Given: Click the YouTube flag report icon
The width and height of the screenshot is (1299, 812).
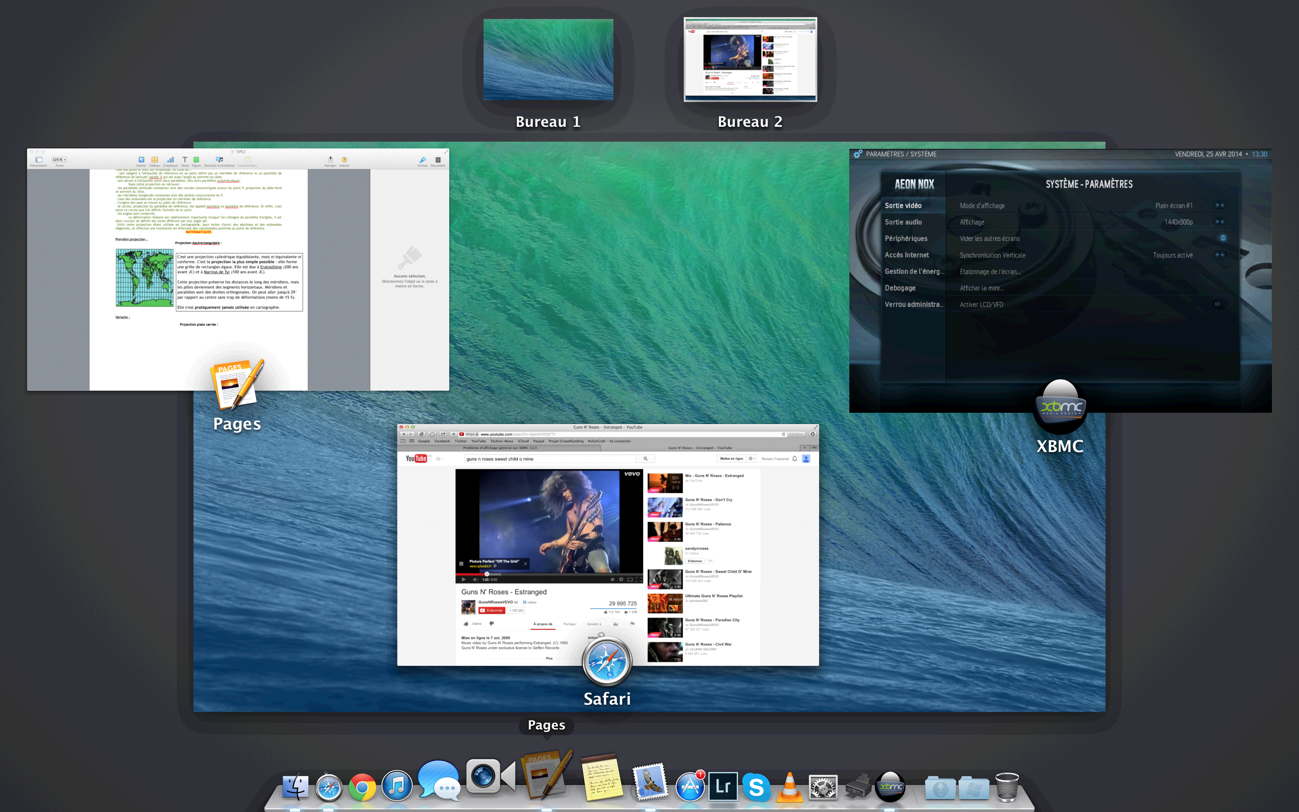Looking at the screenshot, I should pos(632,623).
